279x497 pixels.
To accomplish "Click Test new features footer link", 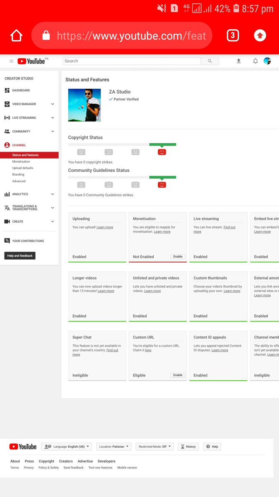I will 100,468.
